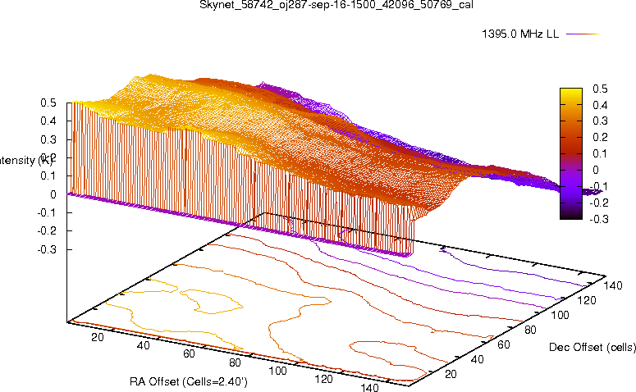Screen dimensions: 636x392
Task: Click the Intensity (K) axis label
Action: pos(25,161)
